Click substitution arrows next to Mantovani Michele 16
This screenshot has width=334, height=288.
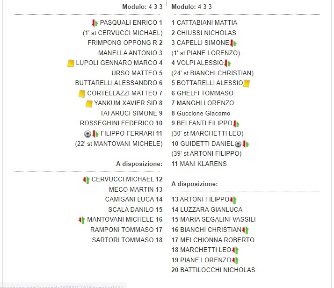click(81, 220)
